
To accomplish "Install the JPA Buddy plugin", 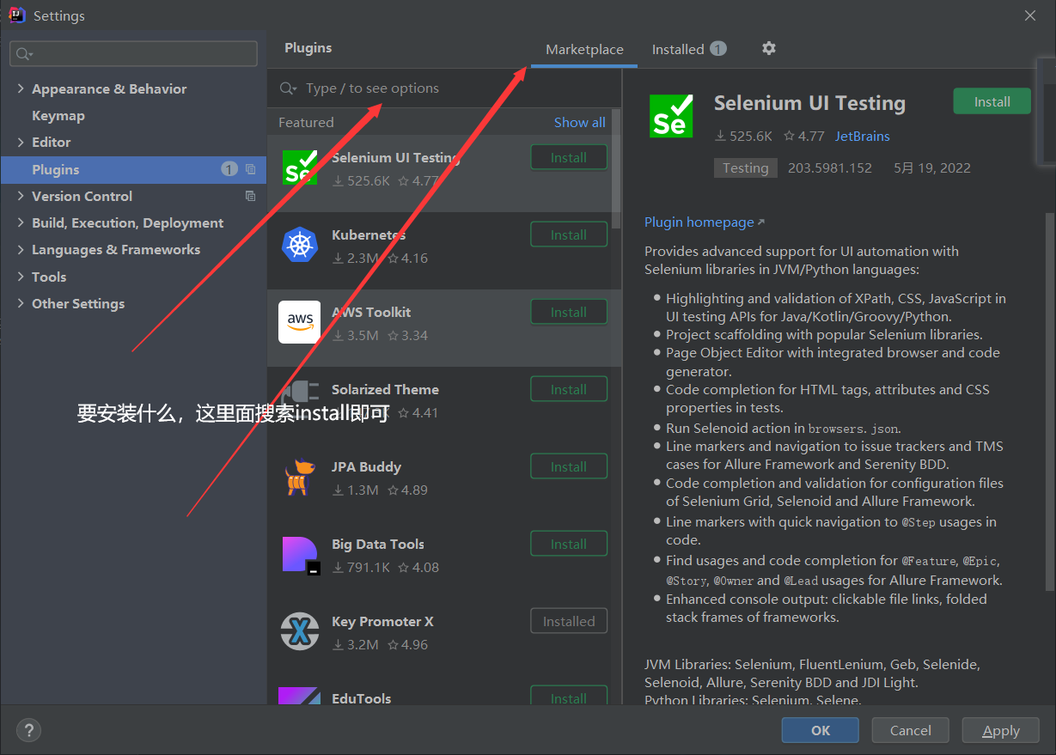I will tap(569, 466).
